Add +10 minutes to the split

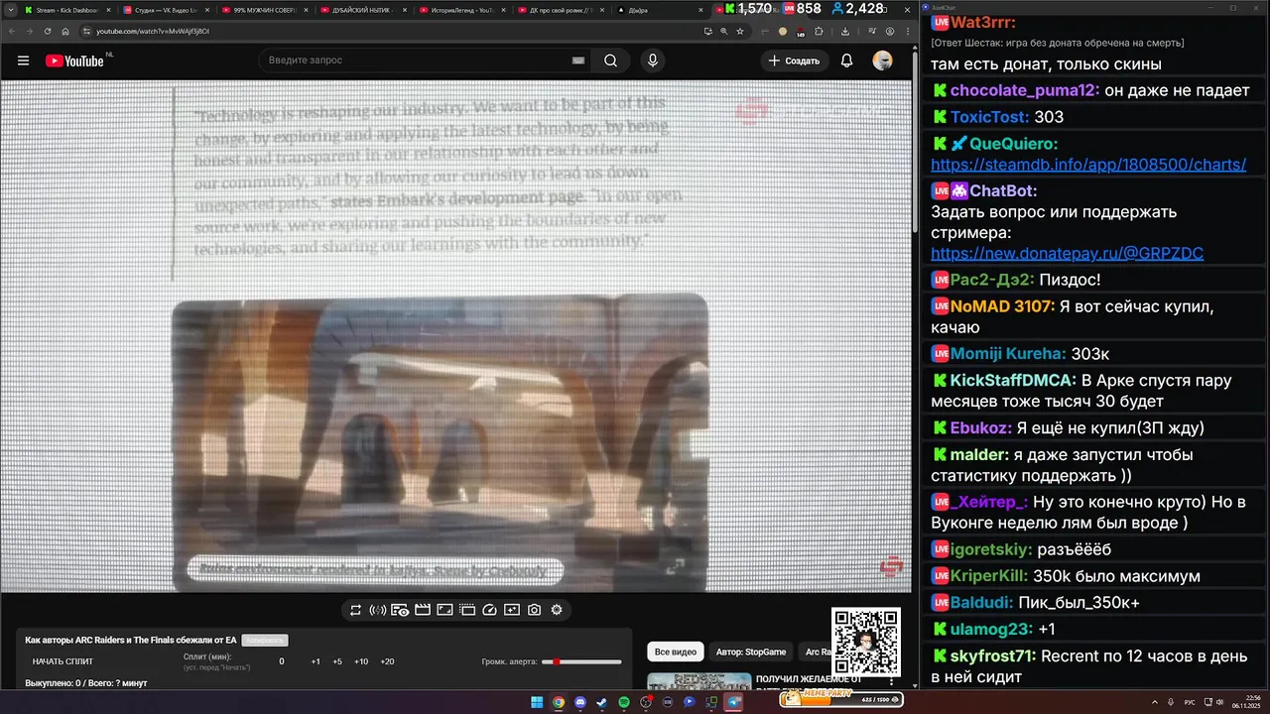(x=361, y=661)
